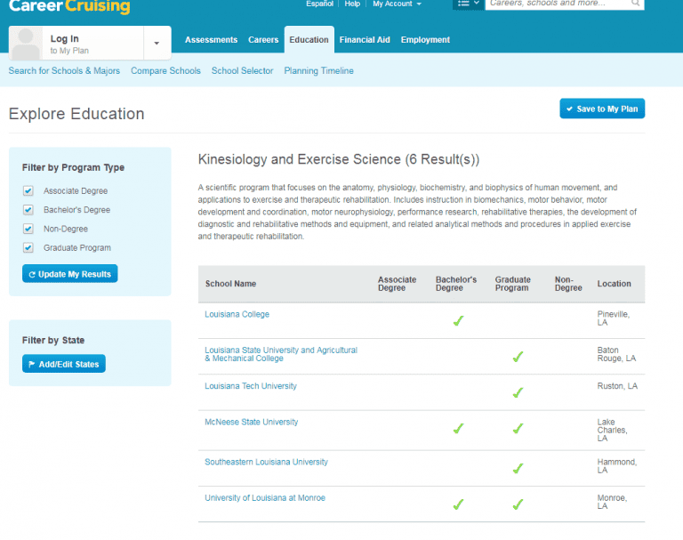Image resolution: width=683 pixels, height=540 pixels.
Task: Click the Bachelor's Degree column header
Action: [x=456, y=284]
